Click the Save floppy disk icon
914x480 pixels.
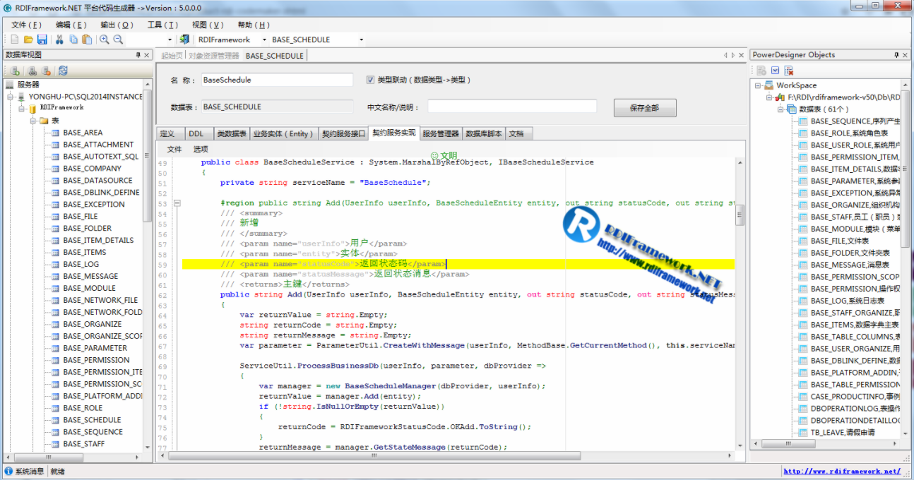click(42, 40)
